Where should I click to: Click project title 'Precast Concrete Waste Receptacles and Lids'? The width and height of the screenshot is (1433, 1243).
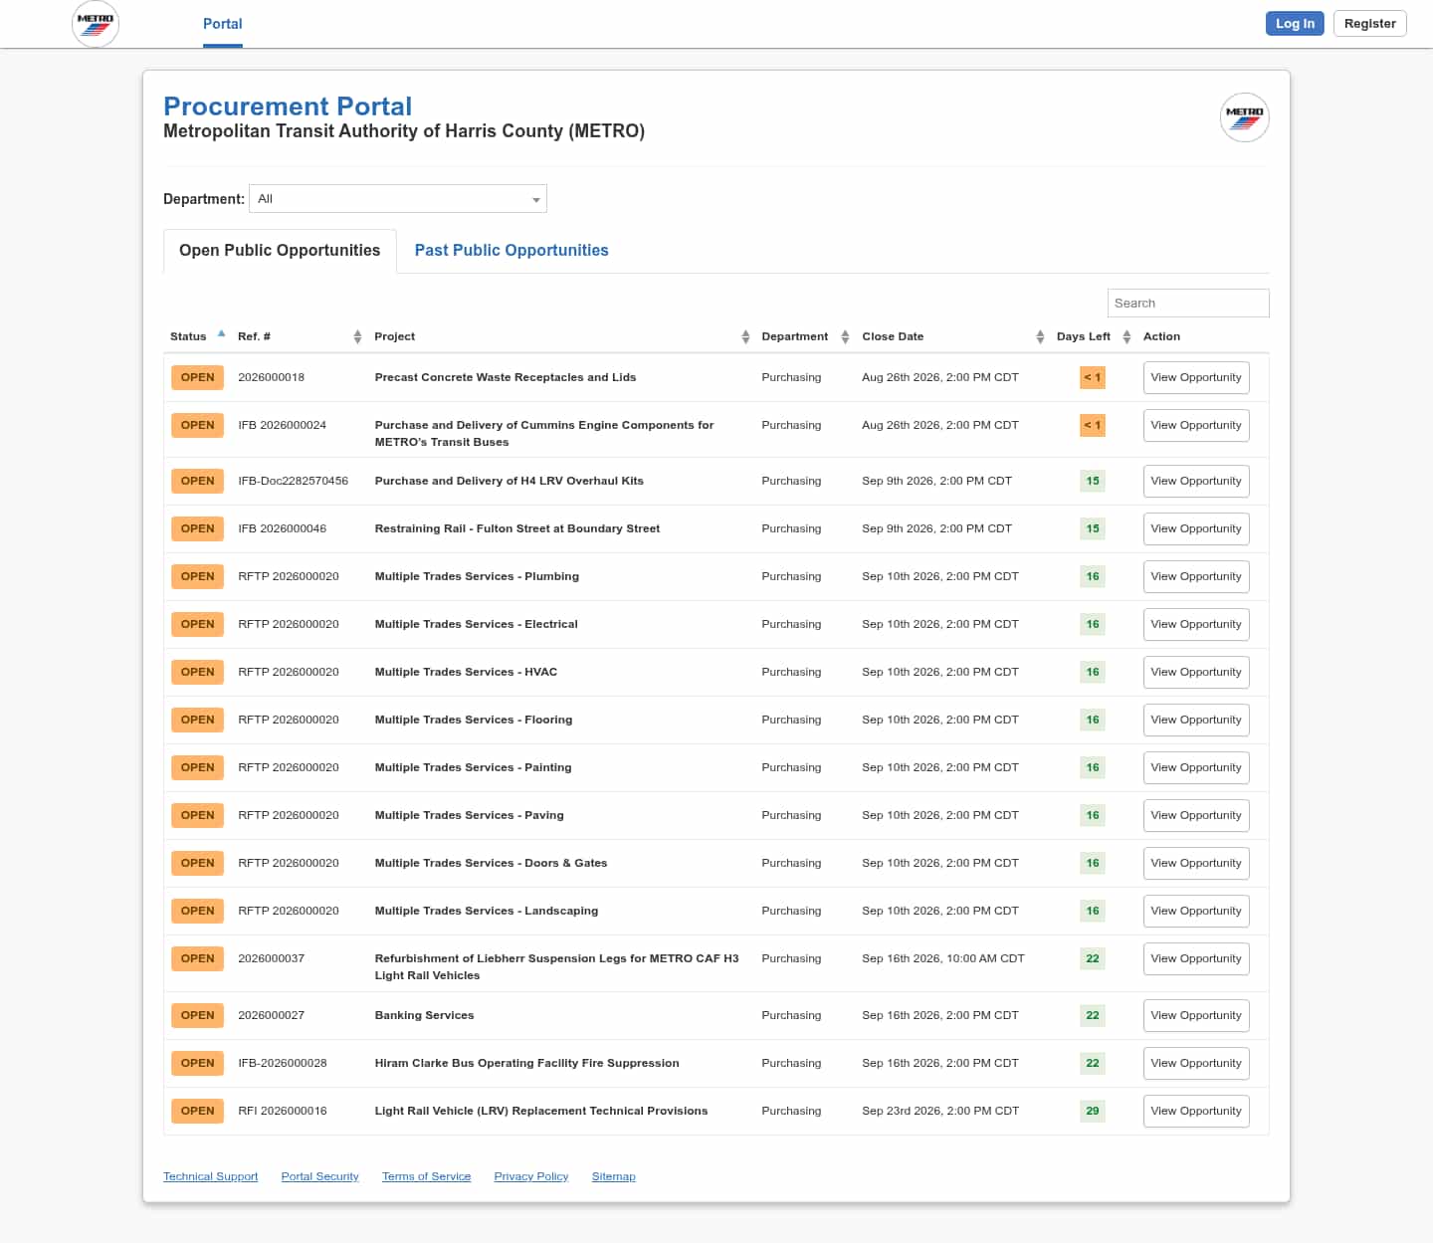coord(506,378)
